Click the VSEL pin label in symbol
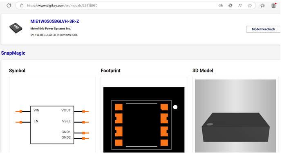 (66, 121)
